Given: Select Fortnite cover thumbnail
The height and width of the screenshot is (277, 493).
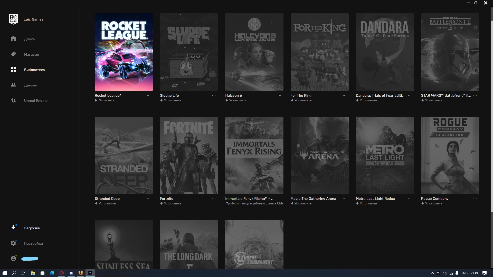Looking at the screenshot, I should click(189, 155).
